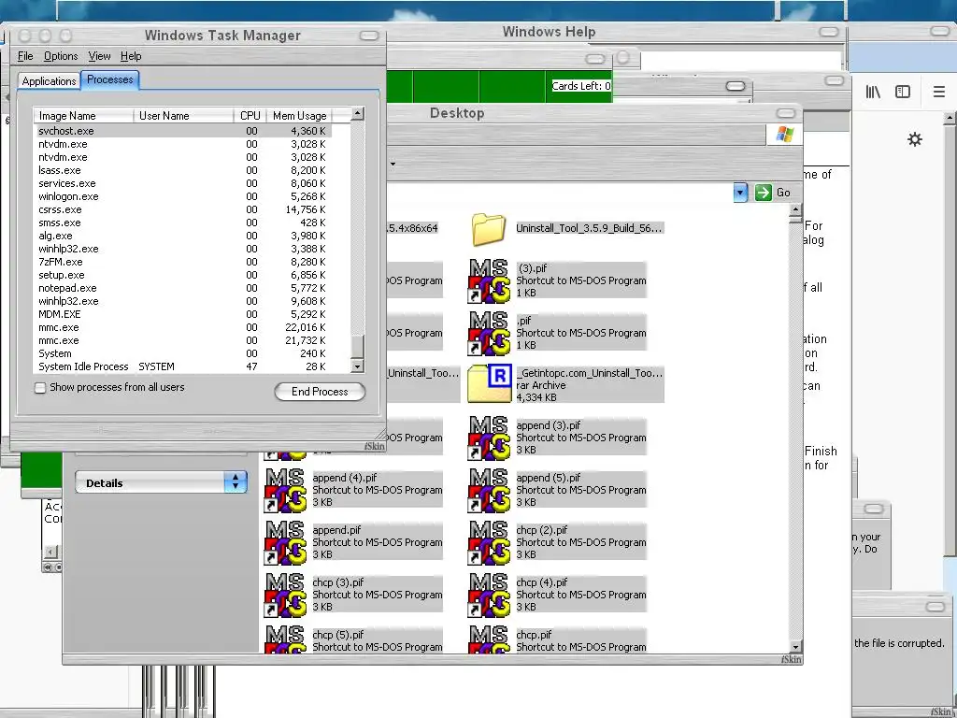Open toolbar dropdown arrow in Desktop window
This screenshot has height=718, width=957.
coord(393,164)
